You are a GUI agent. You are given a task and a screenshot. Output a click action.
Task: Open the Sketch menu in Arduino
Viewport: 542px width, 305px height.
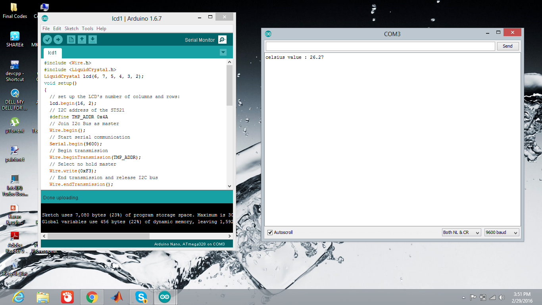[71, 29]
